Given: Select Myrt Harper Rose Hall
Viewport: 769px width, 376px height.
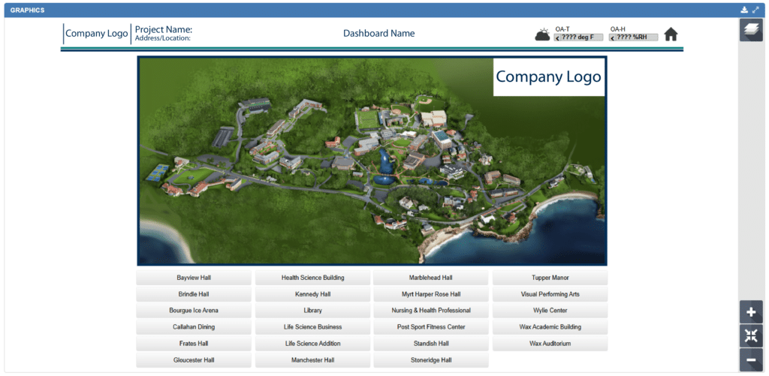Looking at the screenshot, I should pos(431,294).
